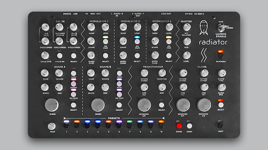Click Transformer Axis Tilt knob
This screenshot has height=150, width=268.
pyautogui.click(x=144, y=87)
